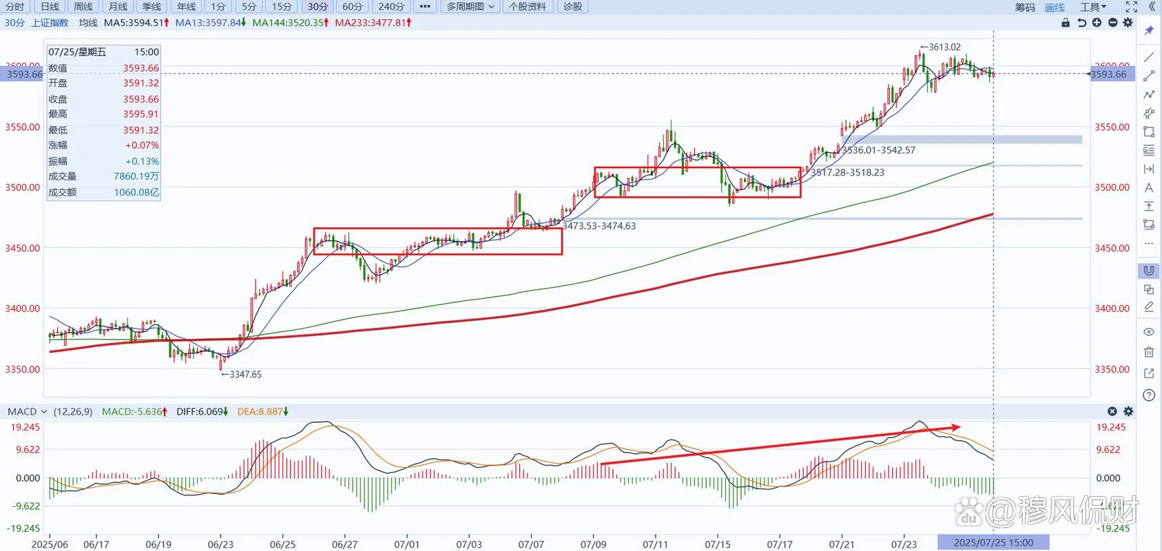Expand the 多周期图 dropdown
Image resolution: width=1162 pixels, height=551 pixels.
tap(470, 6)
